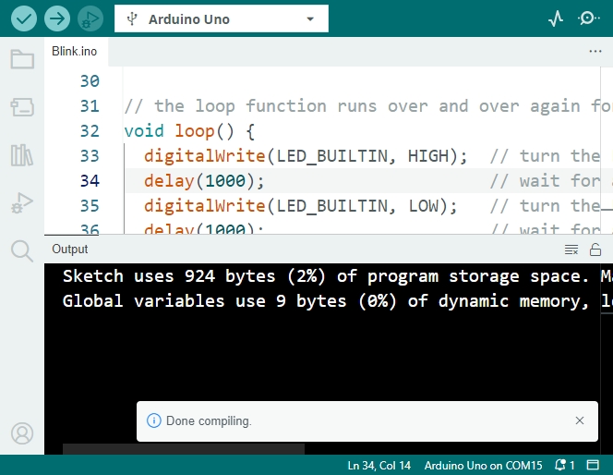Open the user account profile icon
Viewport: 613px width, 475px height.
(22, 433)
